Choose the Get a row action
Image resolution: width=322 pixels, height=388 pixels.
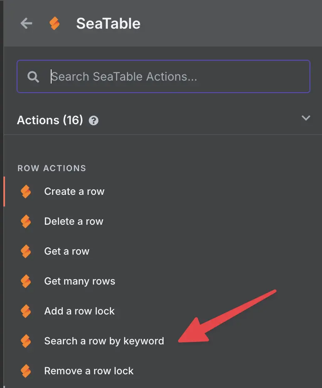[67, 251]
